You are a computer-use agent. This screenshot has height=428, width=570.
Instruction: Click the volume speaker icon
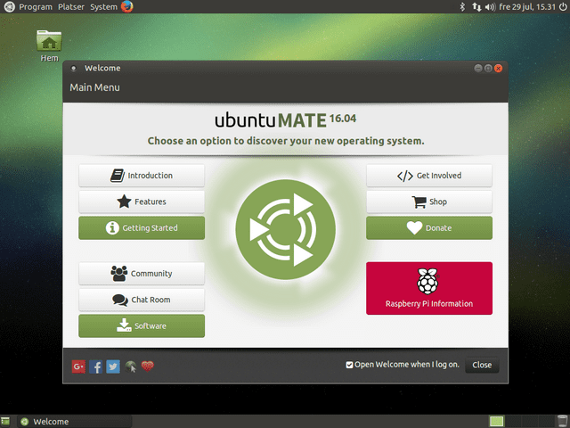point(491,6)
